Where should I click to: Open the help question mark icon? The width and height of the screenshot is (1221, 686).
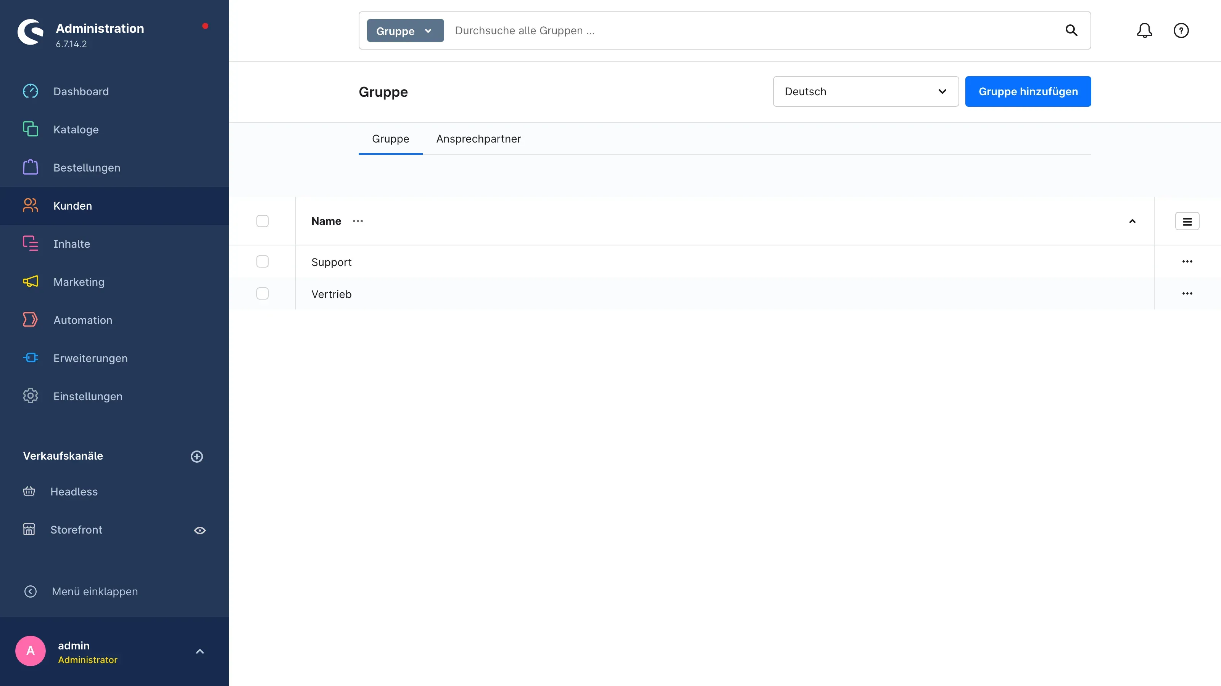1181,30
